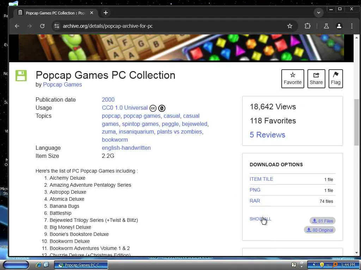This screenshot has width=361, height=270.
Task: Open the spintop games topic link
Action: point(140,124)
